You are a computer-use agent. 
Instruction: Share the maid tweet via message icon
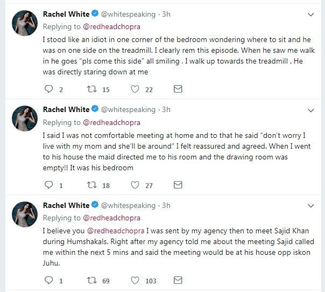coord(178,185)
